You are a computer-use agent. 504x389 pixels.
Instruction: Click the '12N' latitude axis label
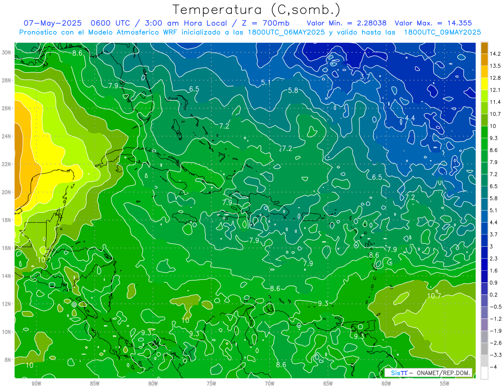click(7, 304)
